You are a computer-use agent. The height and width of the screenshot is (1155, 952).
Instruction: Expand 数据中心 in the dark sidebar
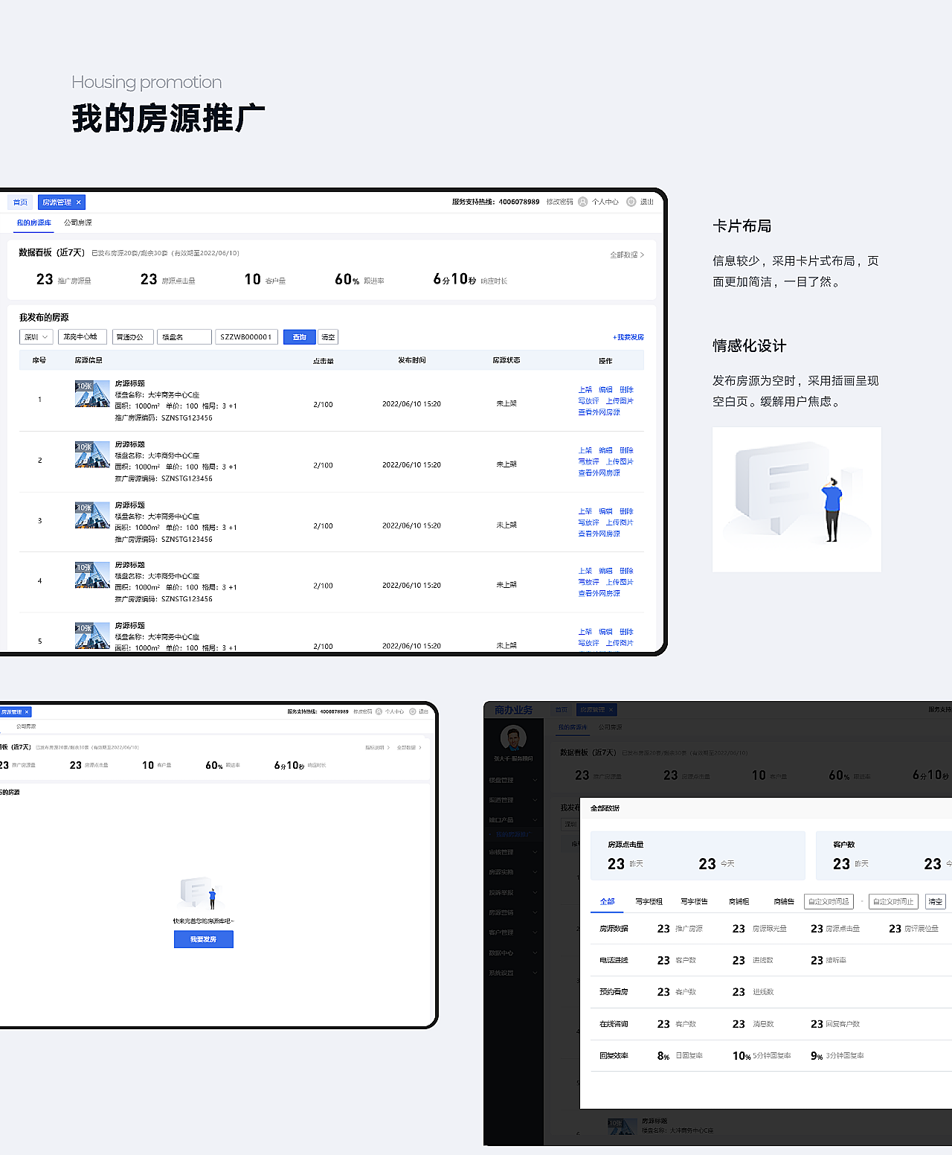[513, 953]
